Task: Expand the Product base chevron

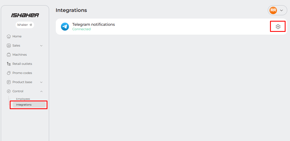Action: [41, 82]
